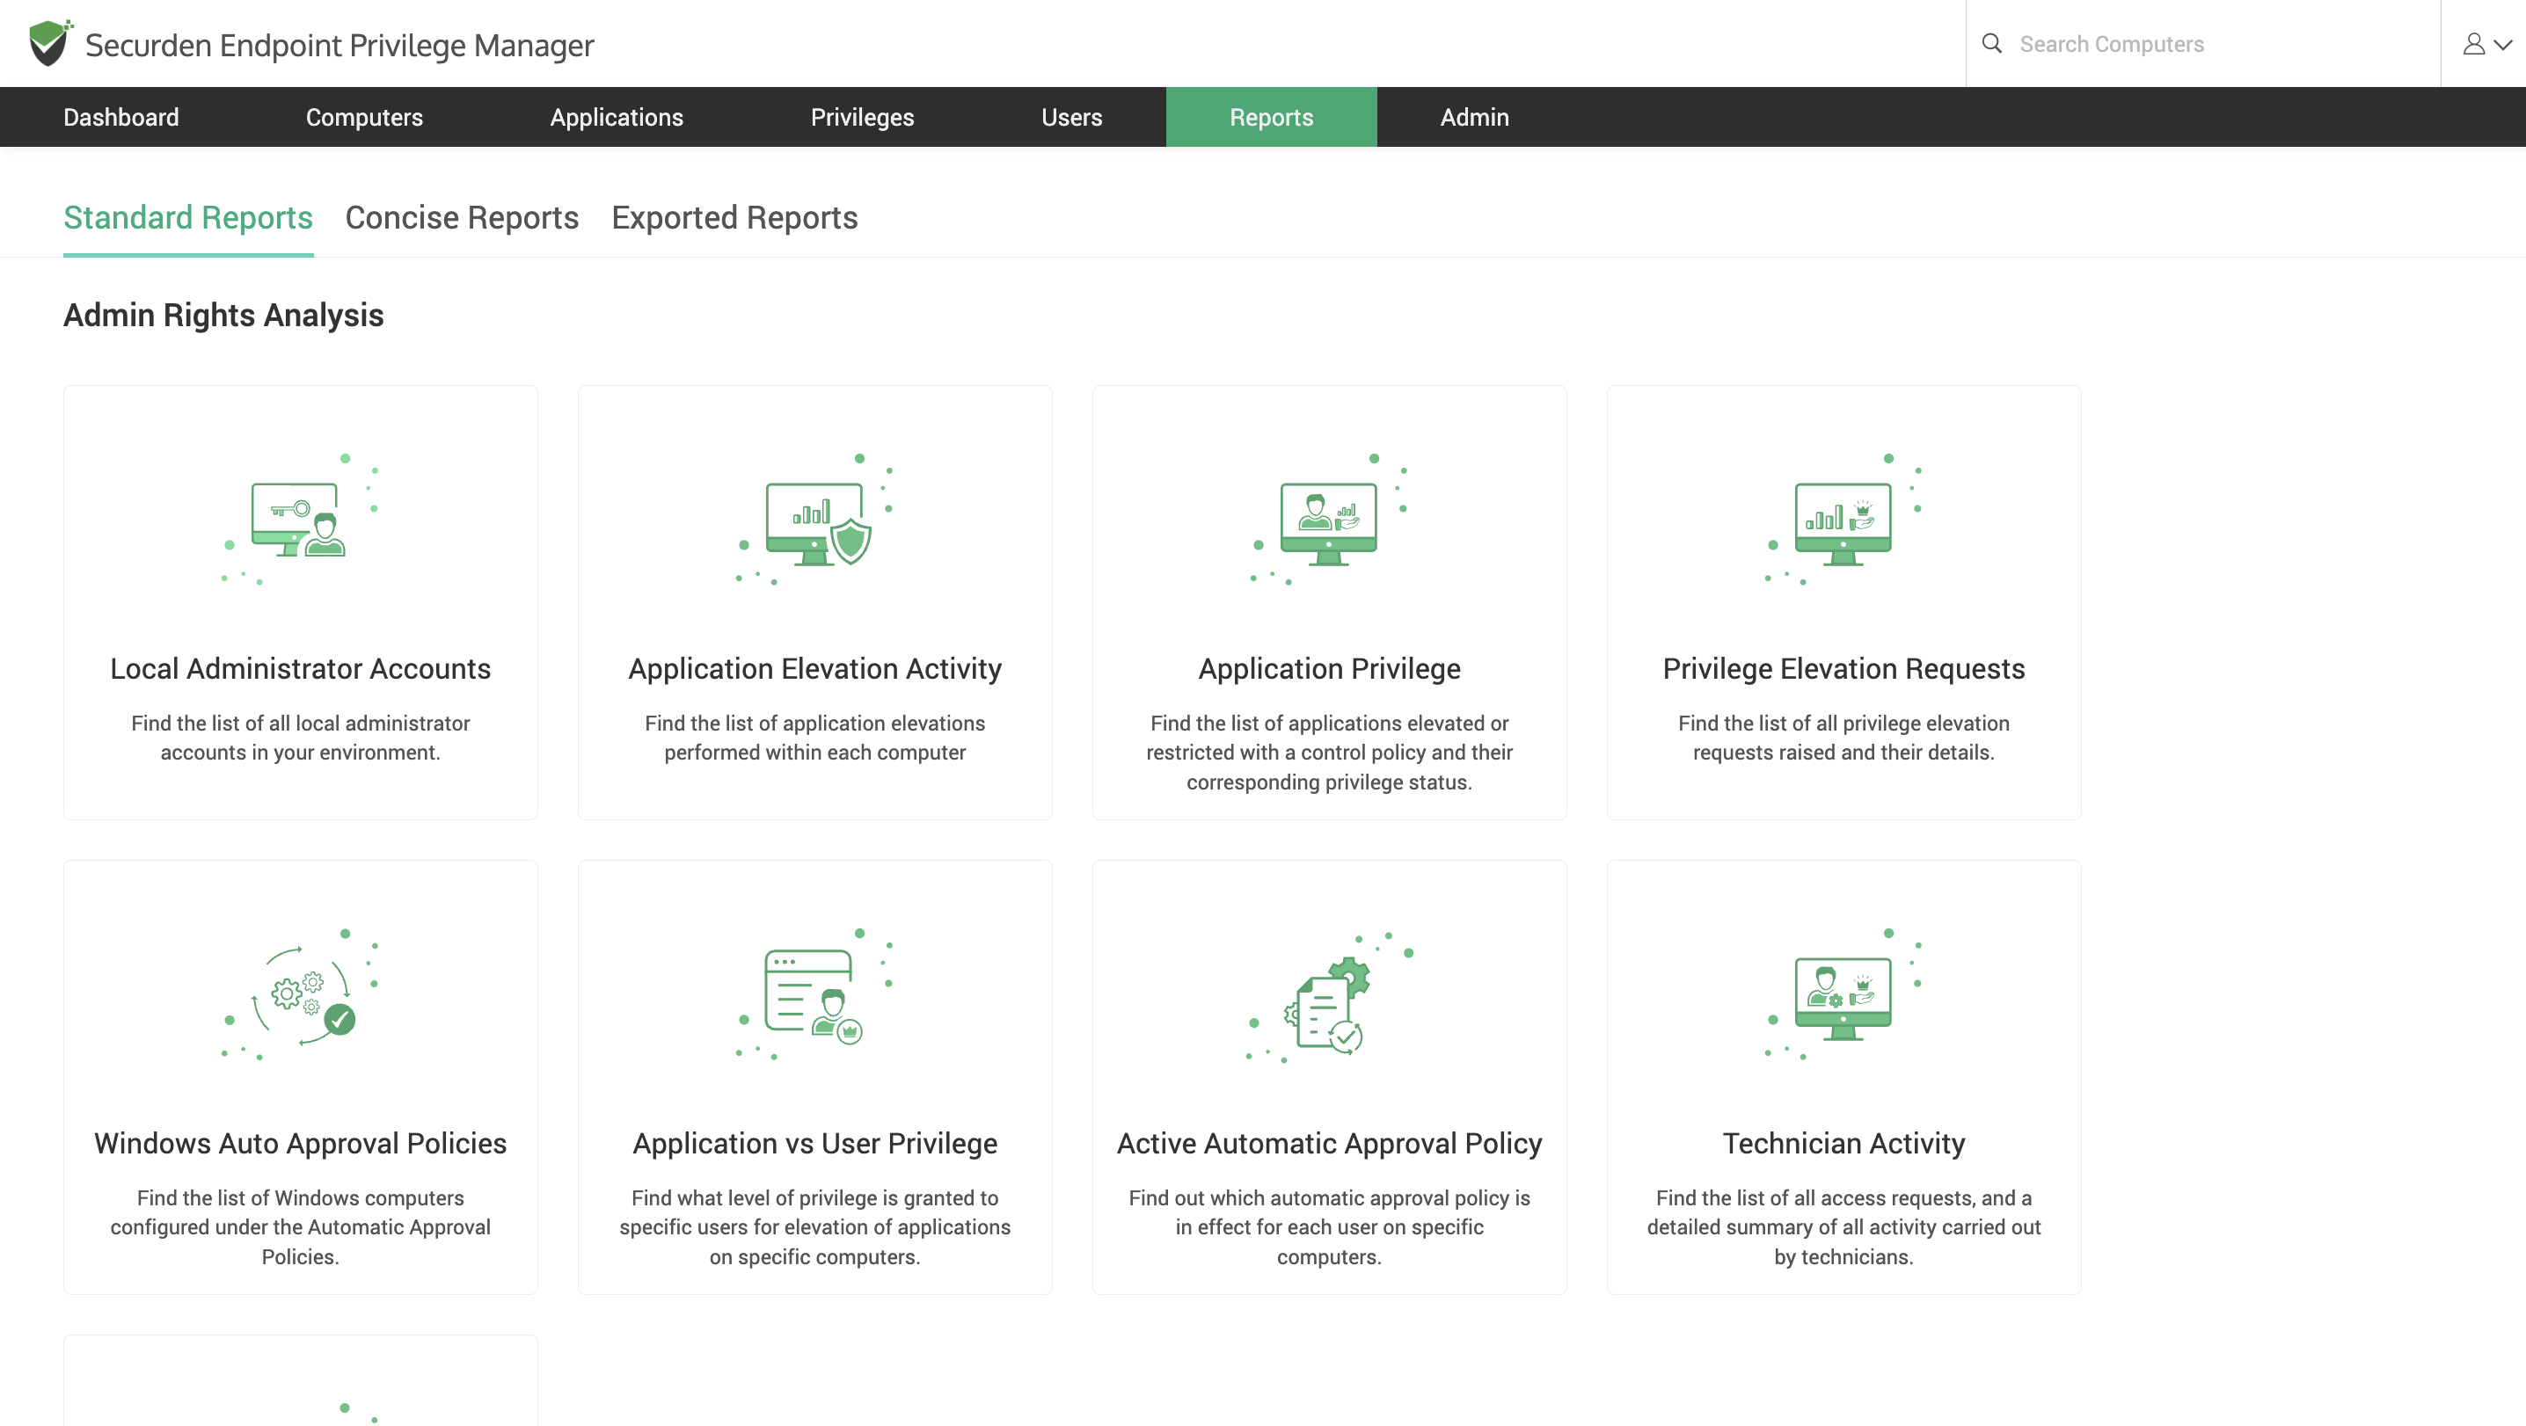Viewport: 2526px width, 1426px height.
Task: Select the Reports menu item
Action: coord(1271,118)
